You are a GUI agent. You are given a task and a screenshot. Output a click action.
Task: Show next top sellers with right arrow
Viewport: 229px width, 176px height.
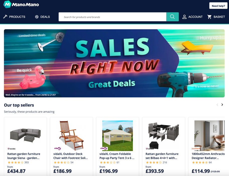[222, 105]
